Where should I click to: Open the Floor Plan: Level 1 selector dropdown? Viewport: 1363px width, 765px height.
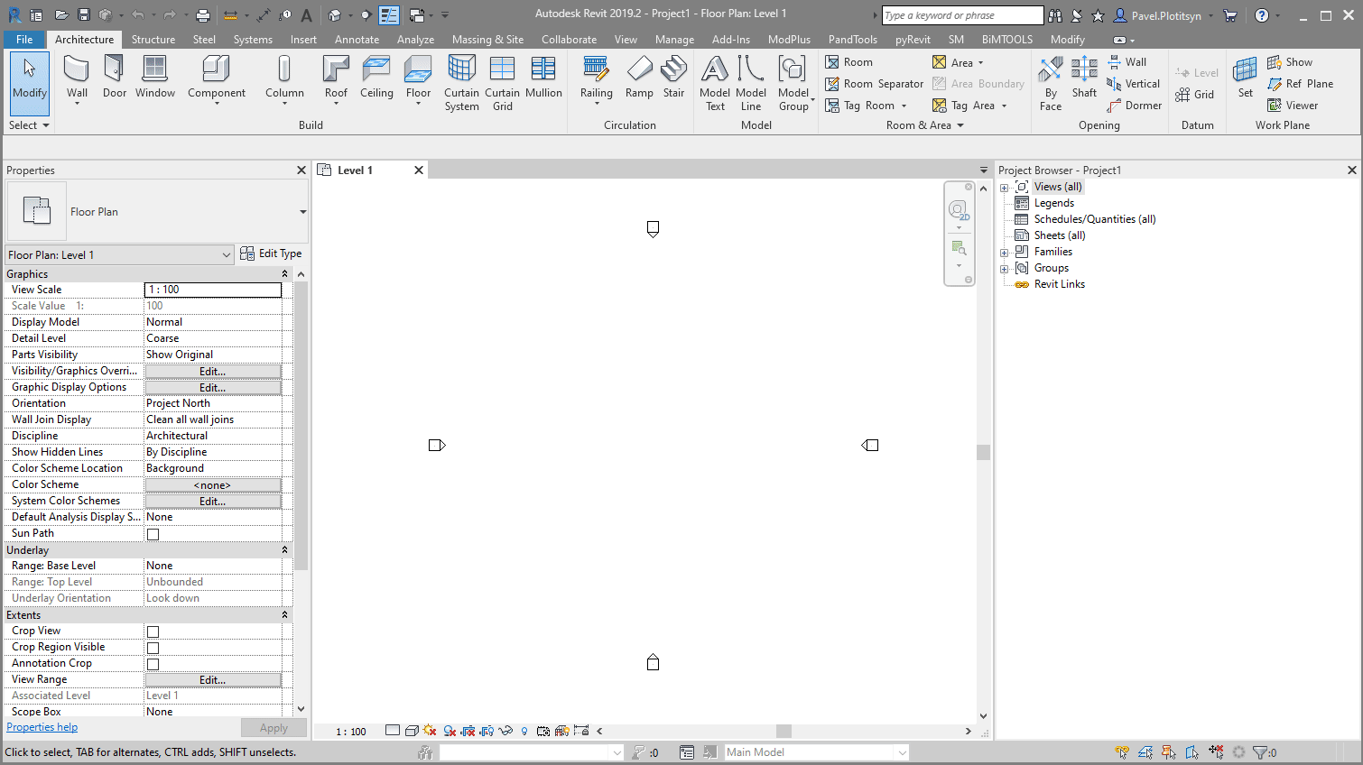pos(227,253)
